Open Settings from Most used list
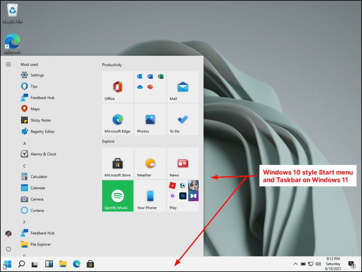Image resolution: width=362 pixels, height=272 pixels. [37, 75]
